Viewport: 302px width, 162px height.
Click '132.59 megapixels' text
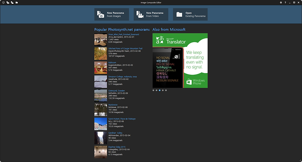tap(117, 99)
